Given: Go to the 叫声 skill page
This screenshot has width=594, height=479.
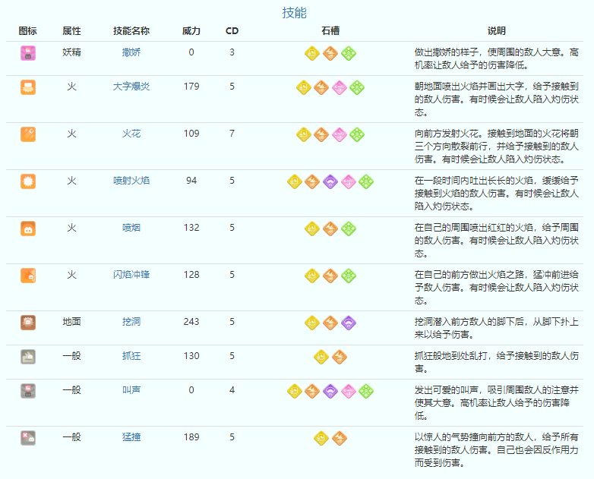Looking at the screenshot, I should point(131,390).
